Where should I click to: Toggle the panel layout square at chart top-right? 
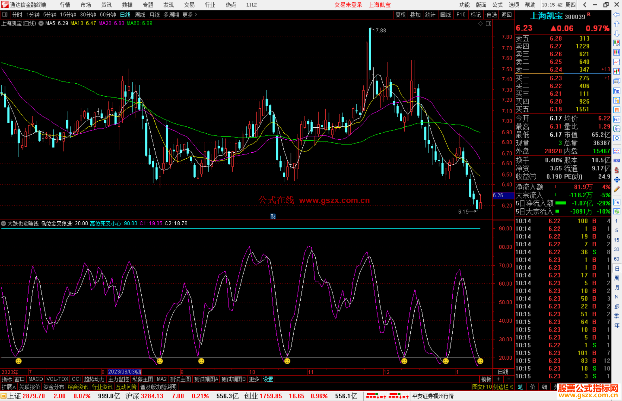(488, 24)
